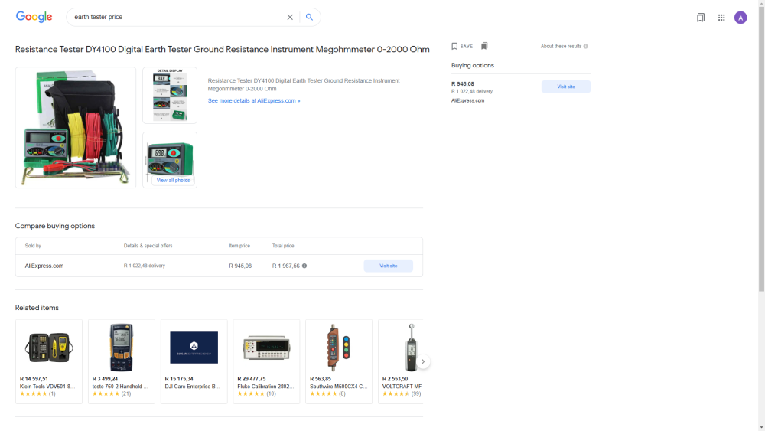765x431 pixels.
Task: Open testo 760-2 Handheld related item
Action: pos(122,361)
